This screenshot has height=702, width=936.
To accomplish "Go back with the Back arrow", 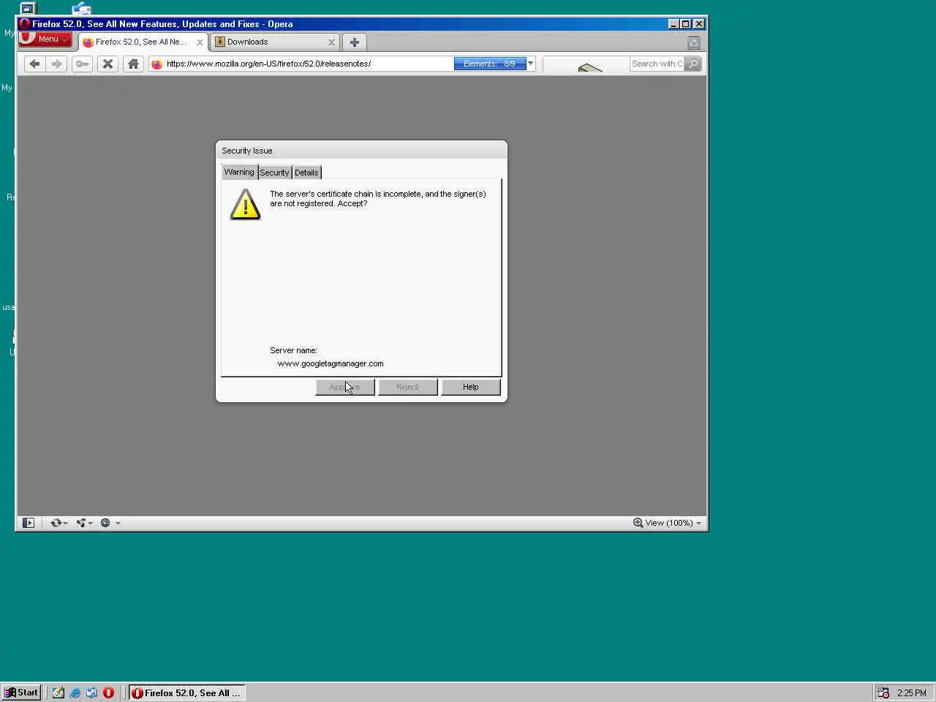I will [x=34, y=64].
